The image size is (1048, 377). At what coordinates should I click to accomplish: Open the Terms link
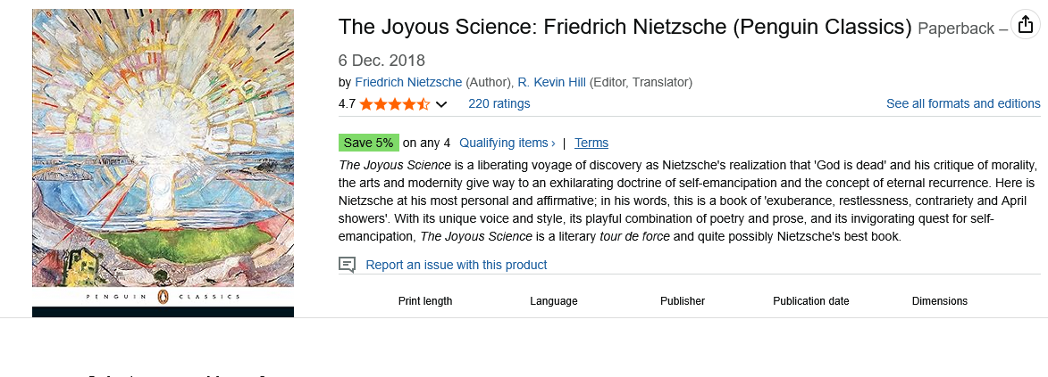point(591,143)
